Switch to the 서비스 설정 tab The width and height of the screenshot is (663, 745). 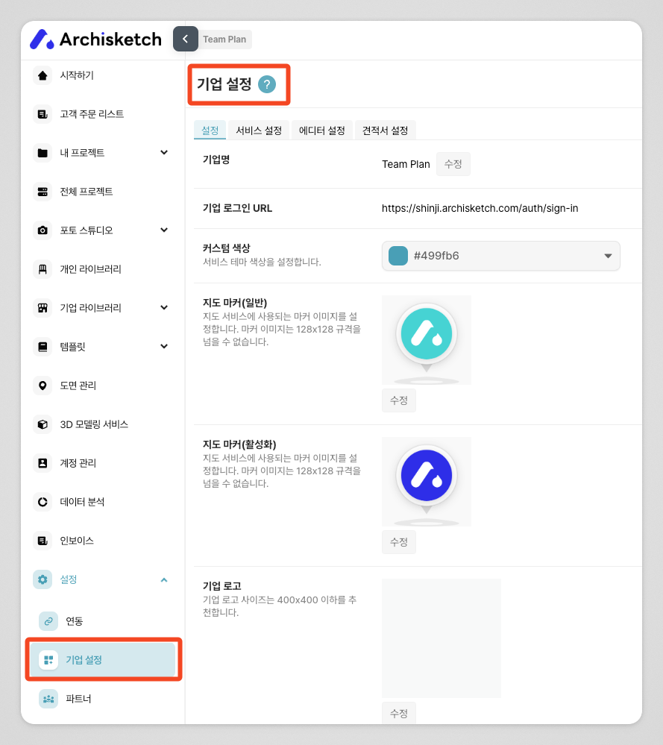click(259, 131)
